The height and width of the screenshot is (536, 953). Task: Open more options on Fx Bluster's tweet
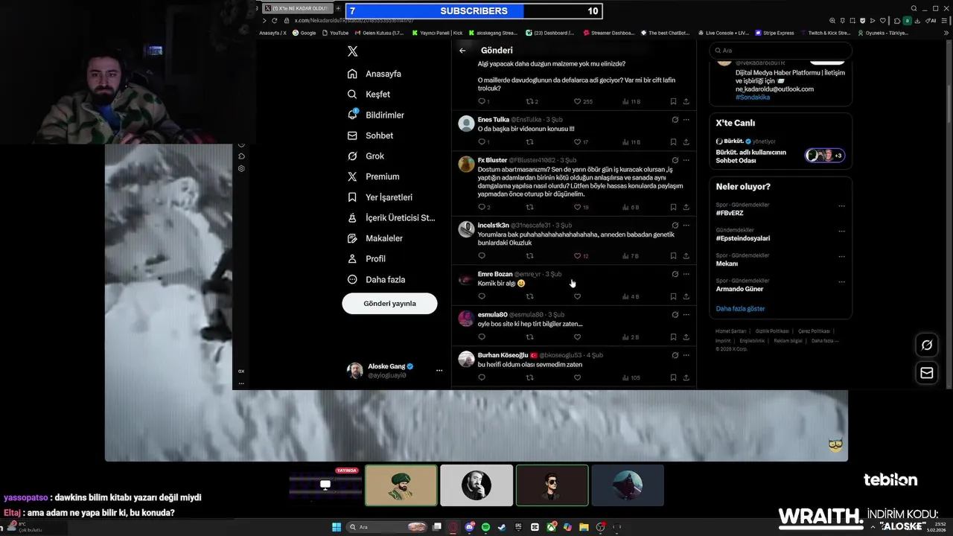point(686,160)
